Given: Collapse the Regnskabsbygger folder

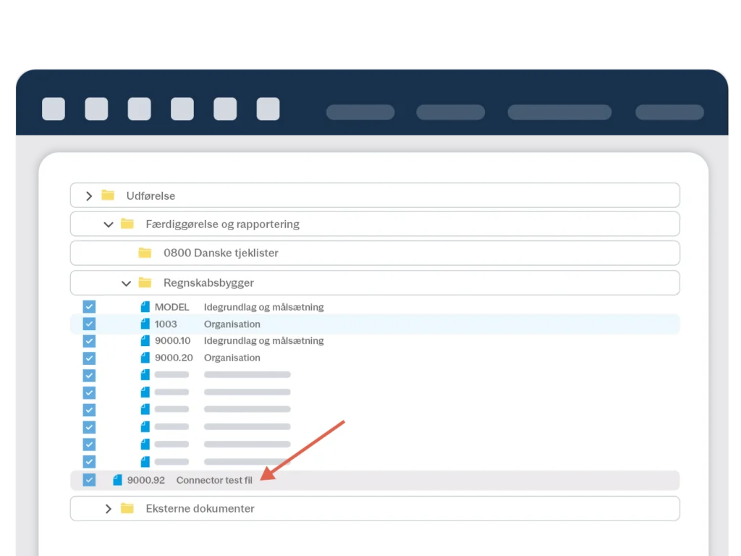Looking at the screenshot, I should click(127, 283).
